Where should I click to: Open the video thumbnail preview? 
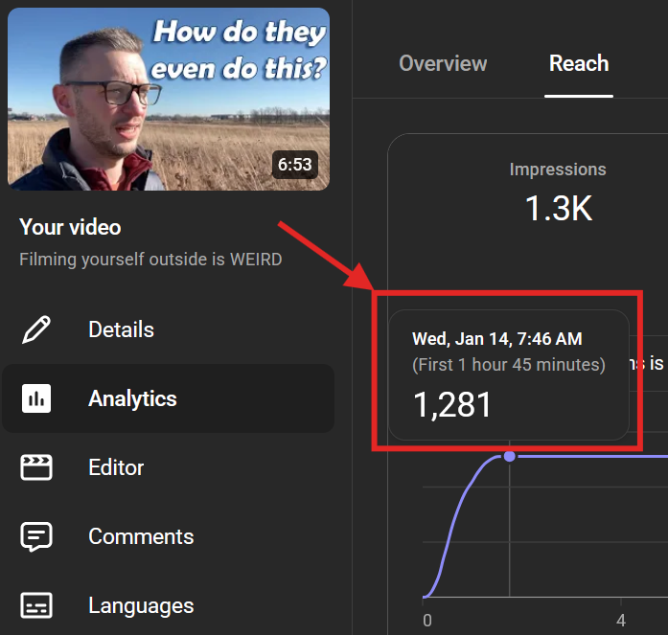pyautogui.click(x=169, y=99)
